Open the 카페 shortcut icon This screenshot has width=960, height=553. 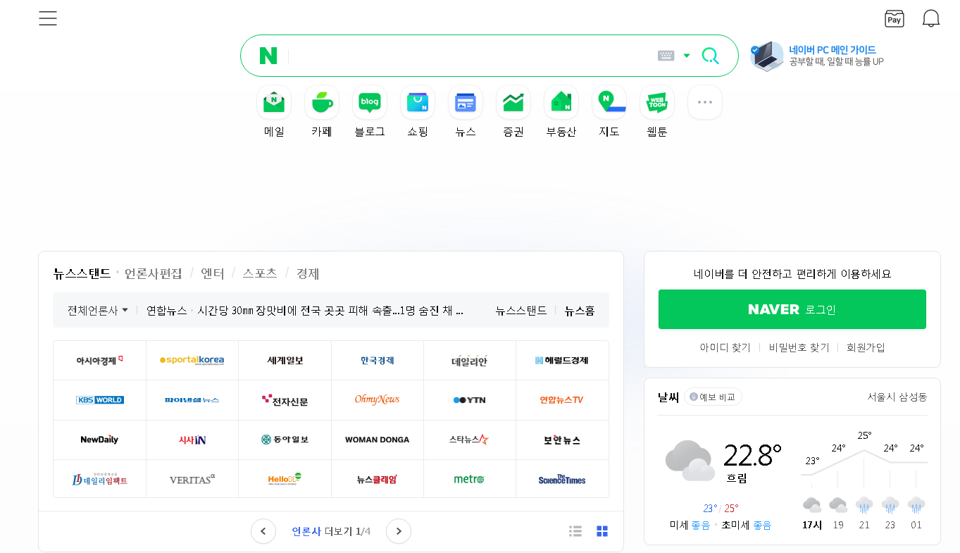point(322,103)
